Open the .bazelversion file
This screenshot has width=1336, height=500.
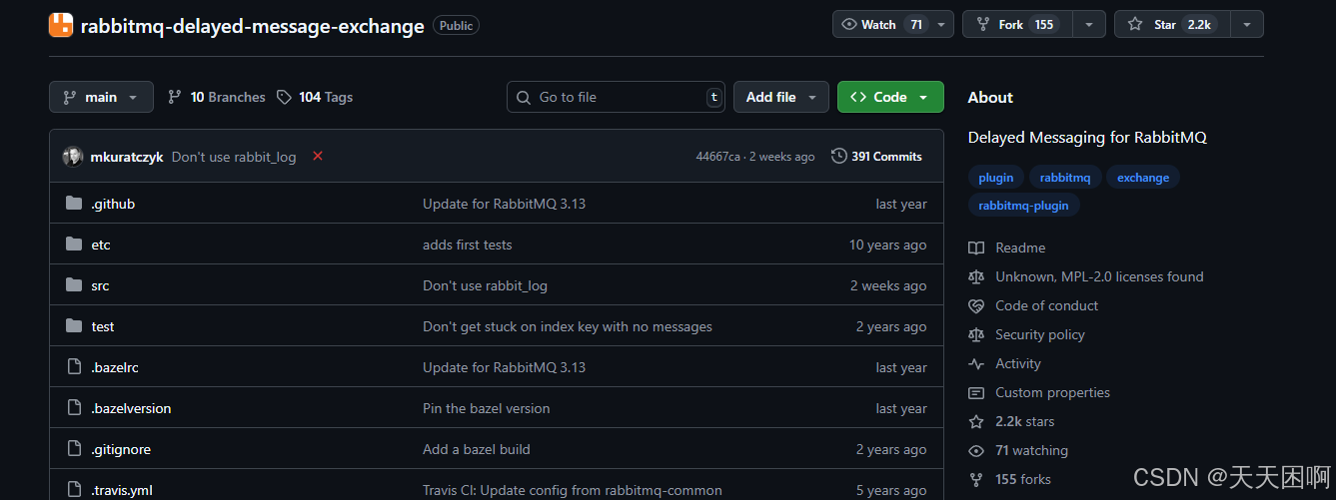[131, 408]
